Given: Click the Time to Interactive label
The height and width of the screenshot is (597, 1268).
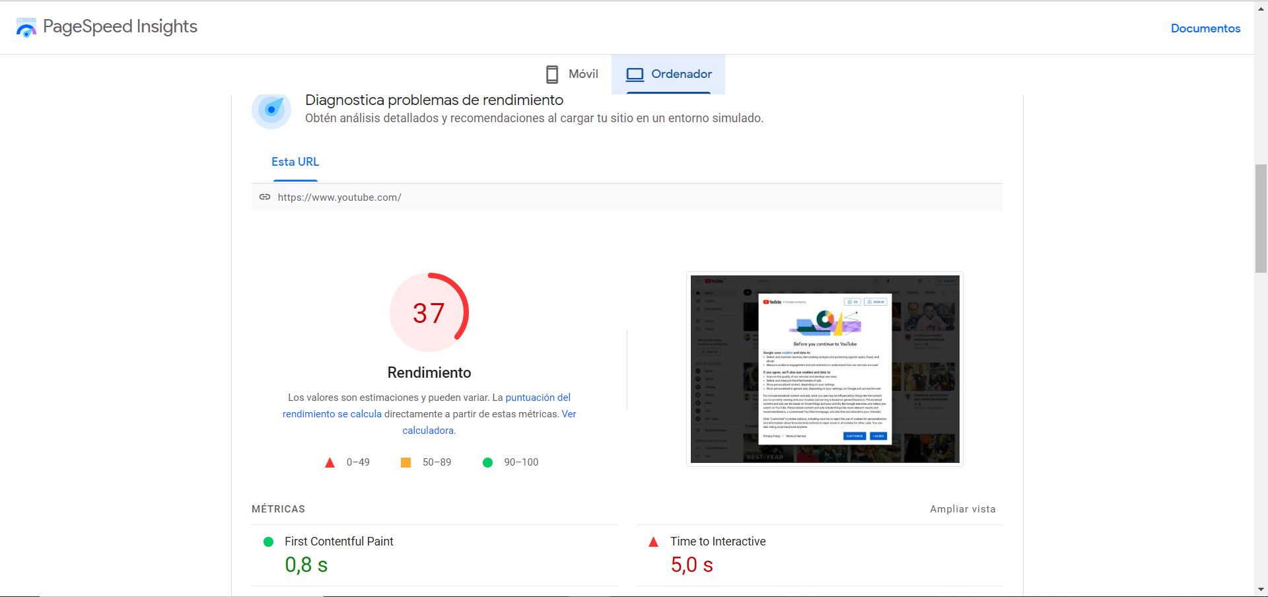Looking at the screenshot, I should 718,542.
